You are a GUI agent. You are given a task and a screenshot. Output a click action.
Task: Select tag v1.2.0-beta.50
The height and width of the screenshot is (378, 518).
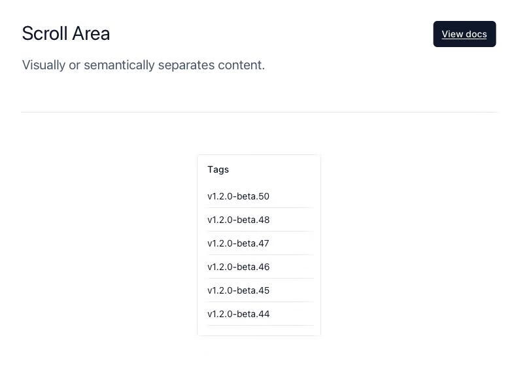tap(238, 196)
